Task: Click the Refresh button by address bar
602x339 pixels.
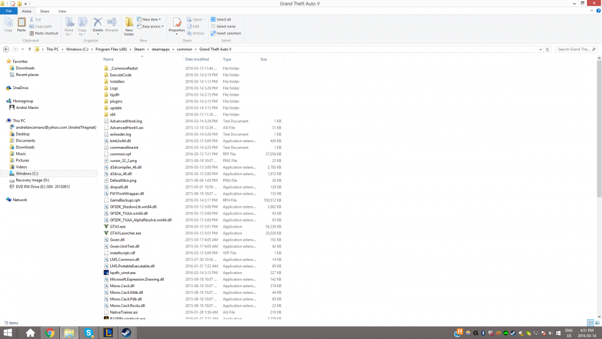Action: (547, 49)
